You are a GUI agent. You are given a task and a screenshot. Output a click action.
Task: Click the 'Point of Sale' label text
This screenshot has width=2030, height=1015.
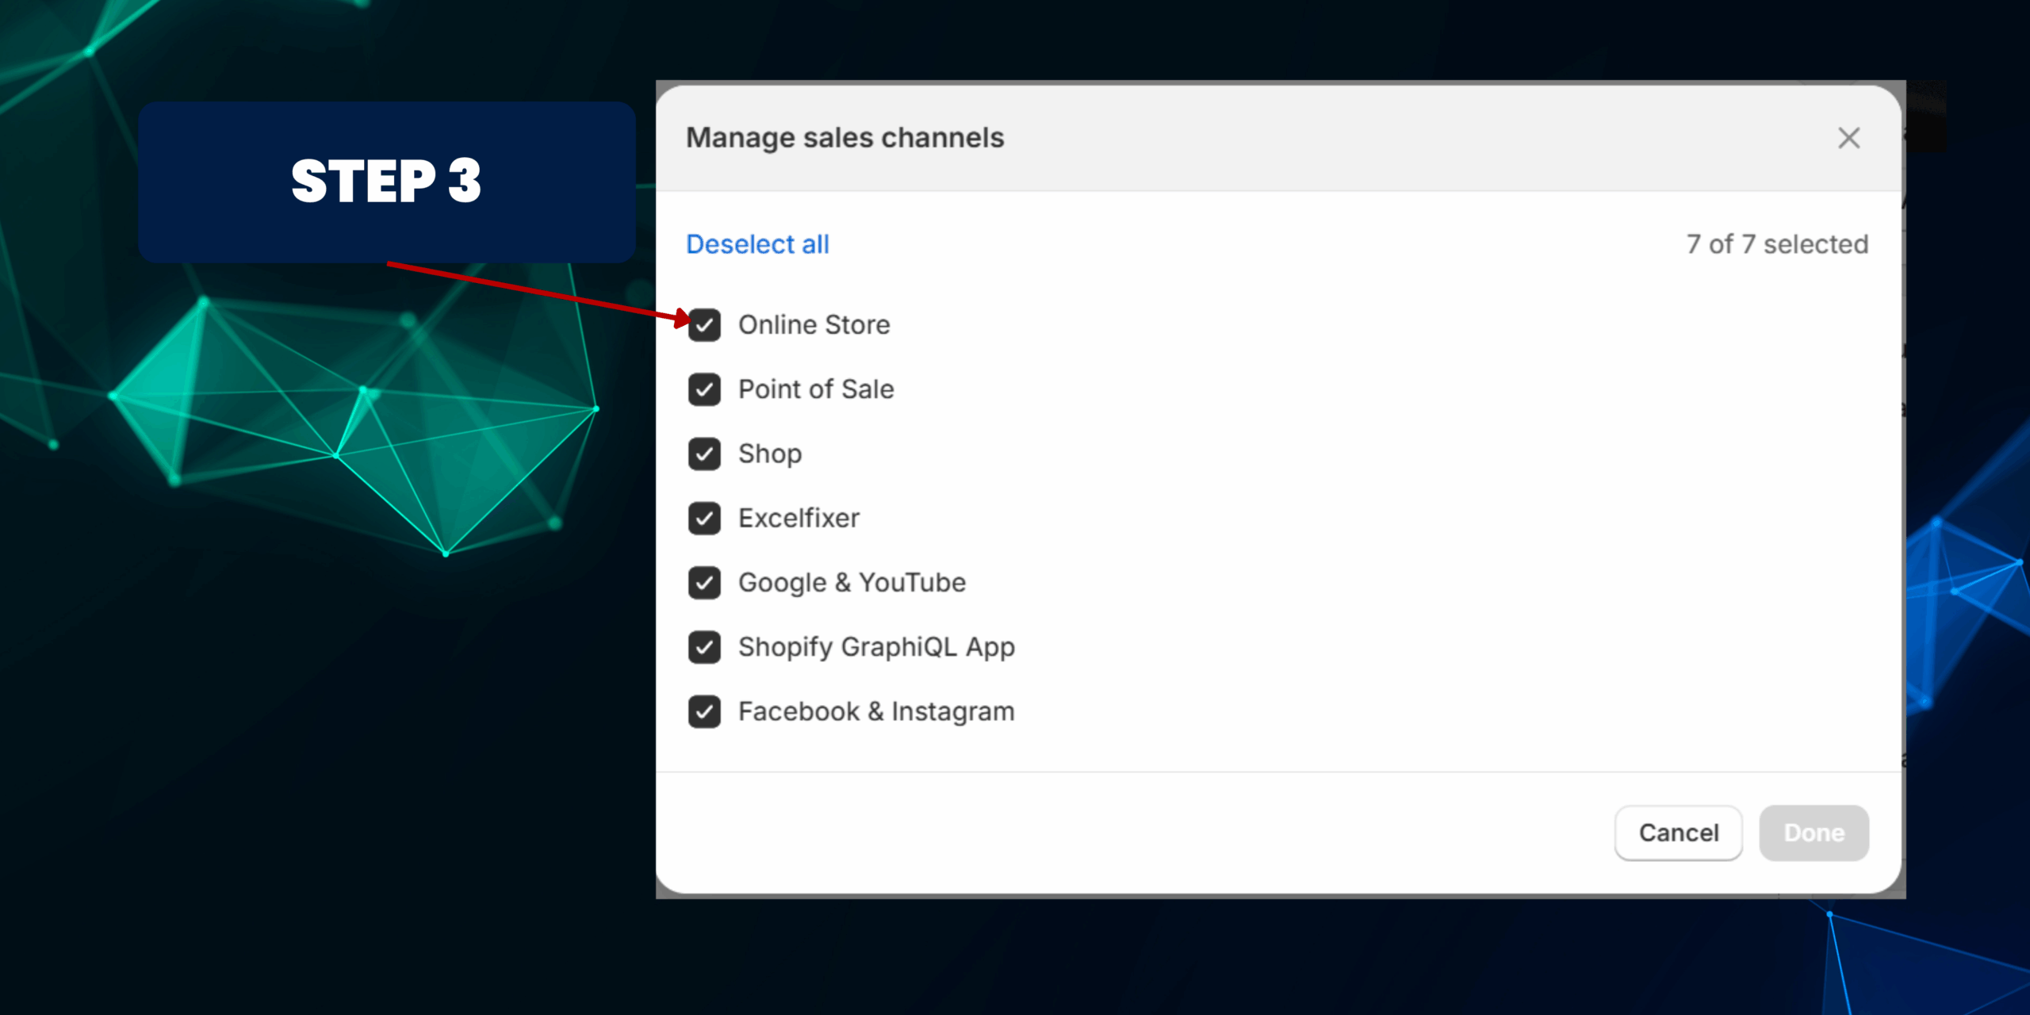(816, 389)
